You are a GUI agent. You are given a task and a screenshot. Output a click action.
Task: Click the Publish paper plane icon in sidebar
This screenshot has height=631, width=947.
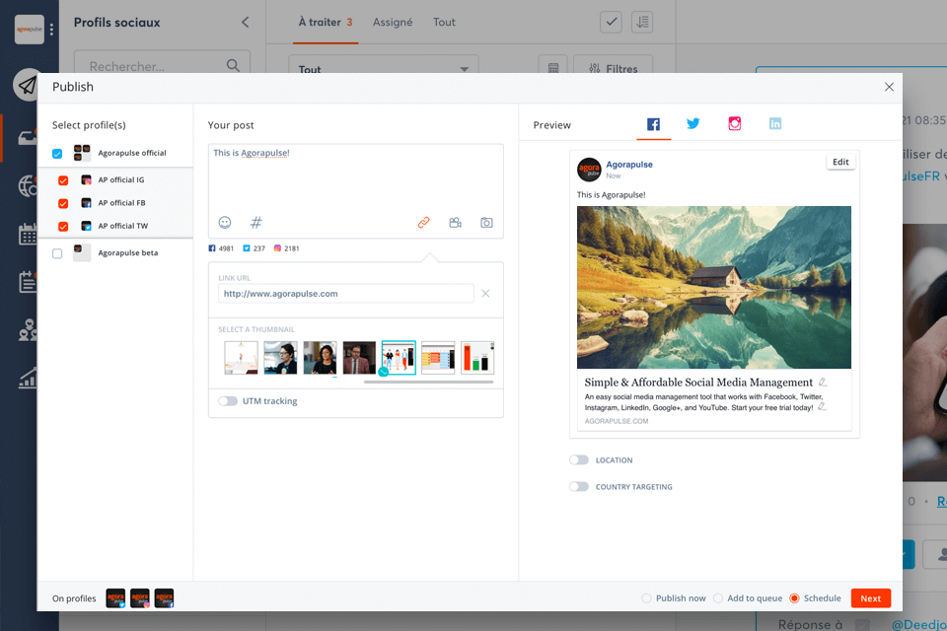tap(27, 85)
